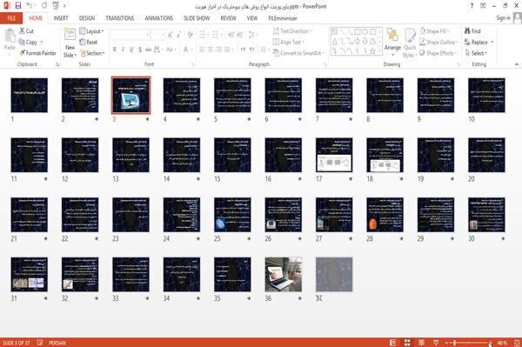Open the Arrange tool
Image resolution: width=522 pixels, height=347 pixels.
point(392,42)
